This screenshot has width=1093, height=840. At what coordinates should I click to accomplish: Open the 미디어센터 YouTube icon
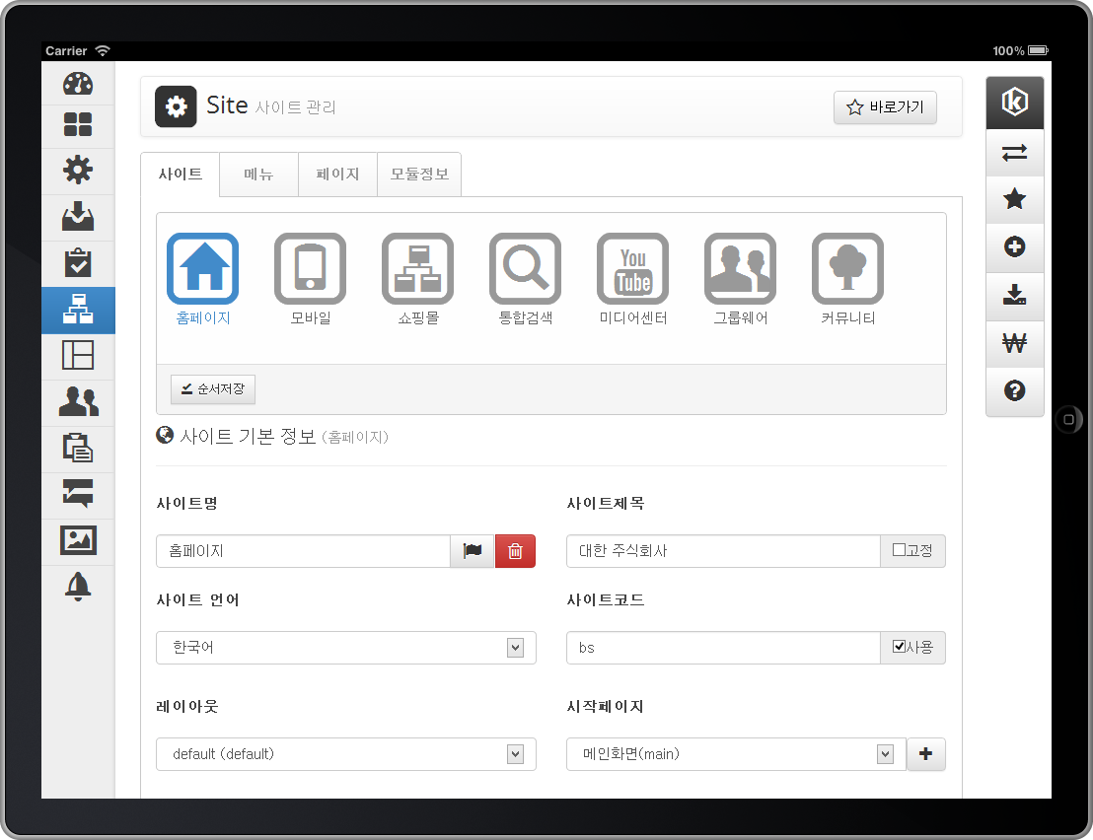click(632, 268)
